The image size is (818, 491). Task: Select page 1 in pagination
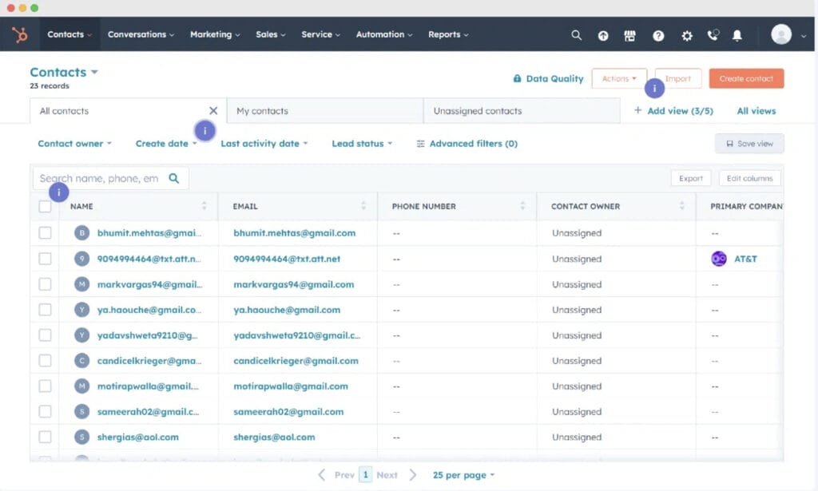point(365,475)
